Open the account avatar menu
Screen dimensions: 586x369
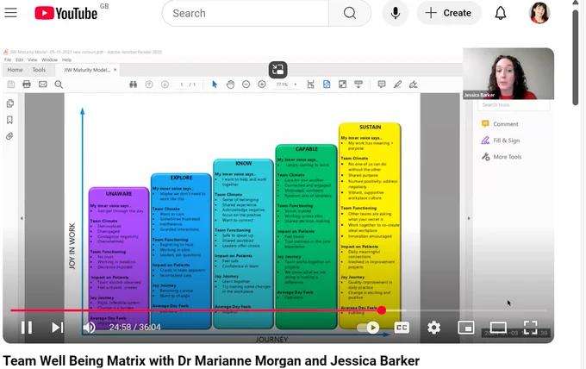(x=539, y=13)
